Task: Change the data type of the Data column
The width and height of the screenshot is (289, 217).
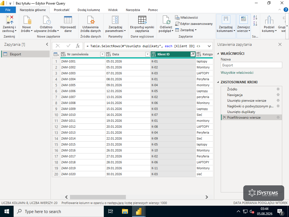Action: click(x=108, y=54)
